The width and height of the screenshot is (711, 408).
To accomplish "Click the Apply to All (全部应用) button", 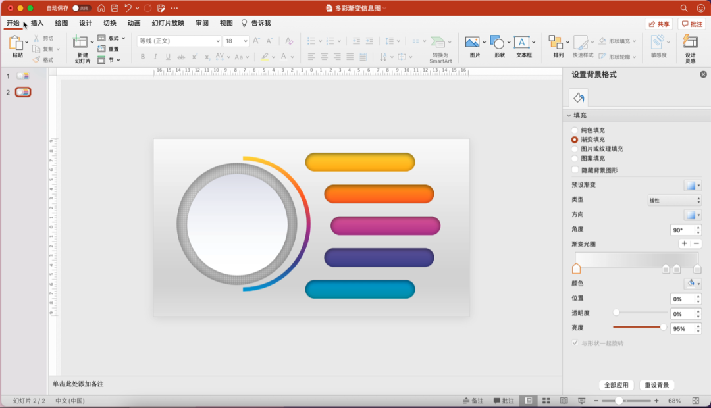I will pos(616,385).
